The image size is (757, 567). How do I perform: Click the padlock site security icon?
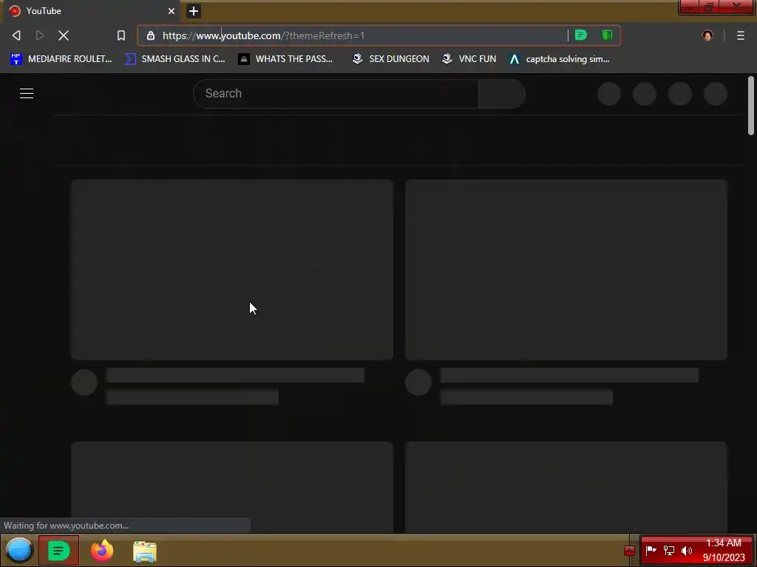point(151,35)
